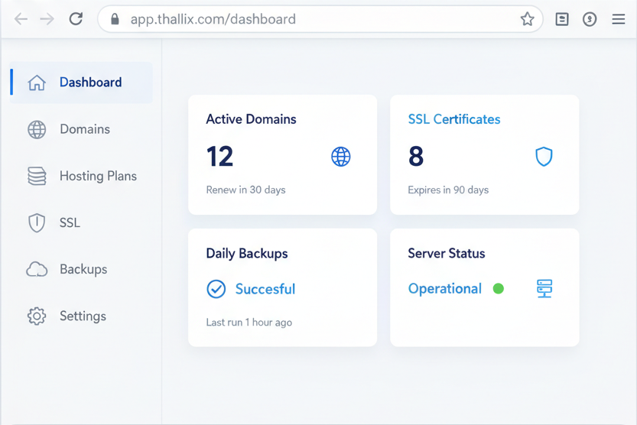The image size is (637, 425).
Task: Bookmark the page with star icon
Action: tap(528, 18)
